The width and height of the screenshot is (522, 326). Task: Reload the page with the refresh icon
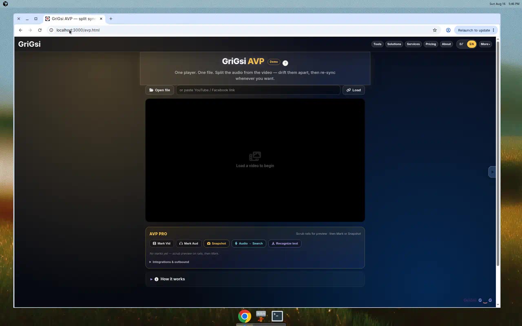[x=40, y=30]
